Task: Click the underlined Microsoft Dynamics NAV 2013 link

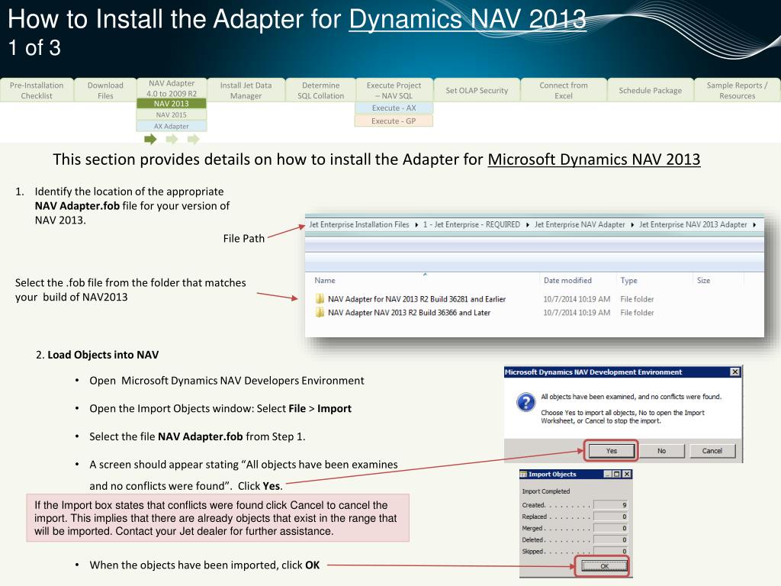Action: pos(593,159)
